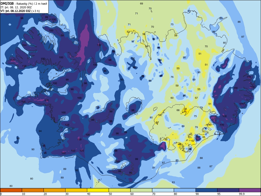Click the '56' humidity value on the map
This screenshot has width=261, height=196.
(144, 34)
